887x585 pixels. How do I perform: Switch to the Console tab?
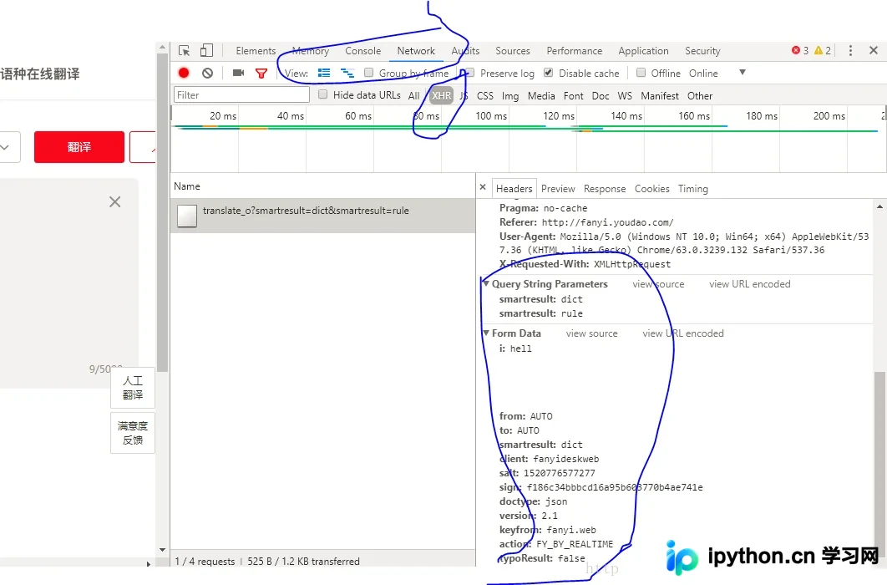point(362,51)
